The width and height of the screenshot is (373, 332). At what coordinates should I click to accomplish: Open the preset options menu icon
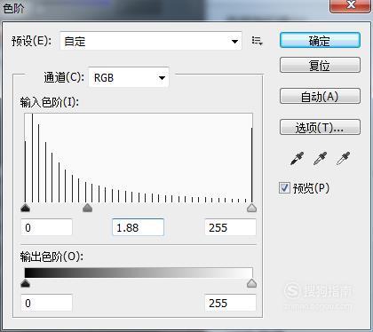tap(257, 41)
